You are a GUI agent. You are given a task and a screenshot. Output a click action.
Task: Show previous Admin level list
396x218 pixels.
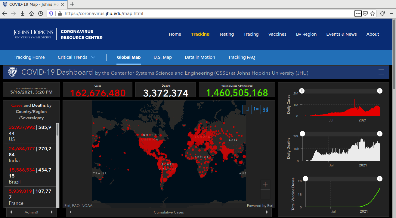[x=11, y=212]
